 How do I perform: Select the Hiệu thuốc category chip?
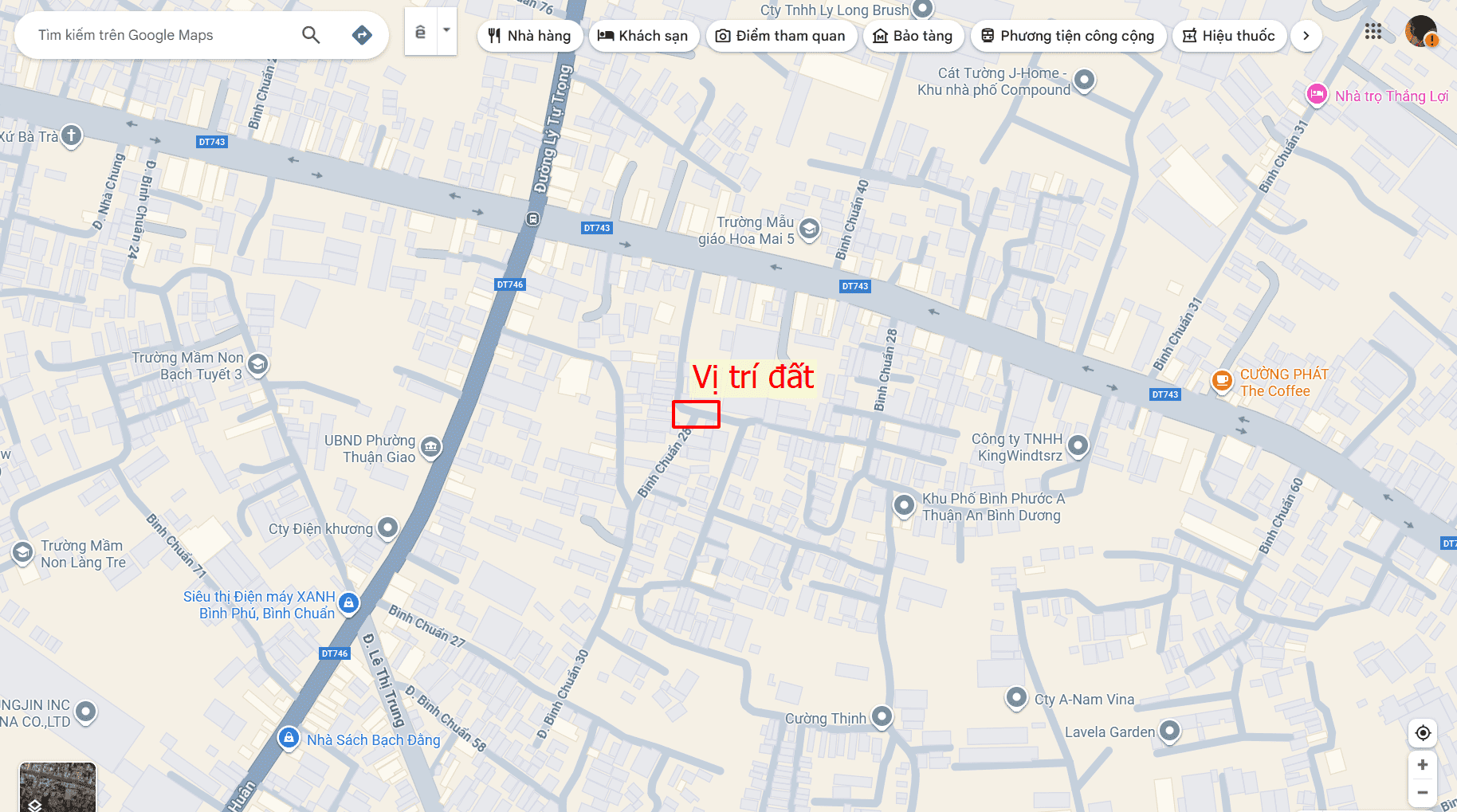point(1229,36)
